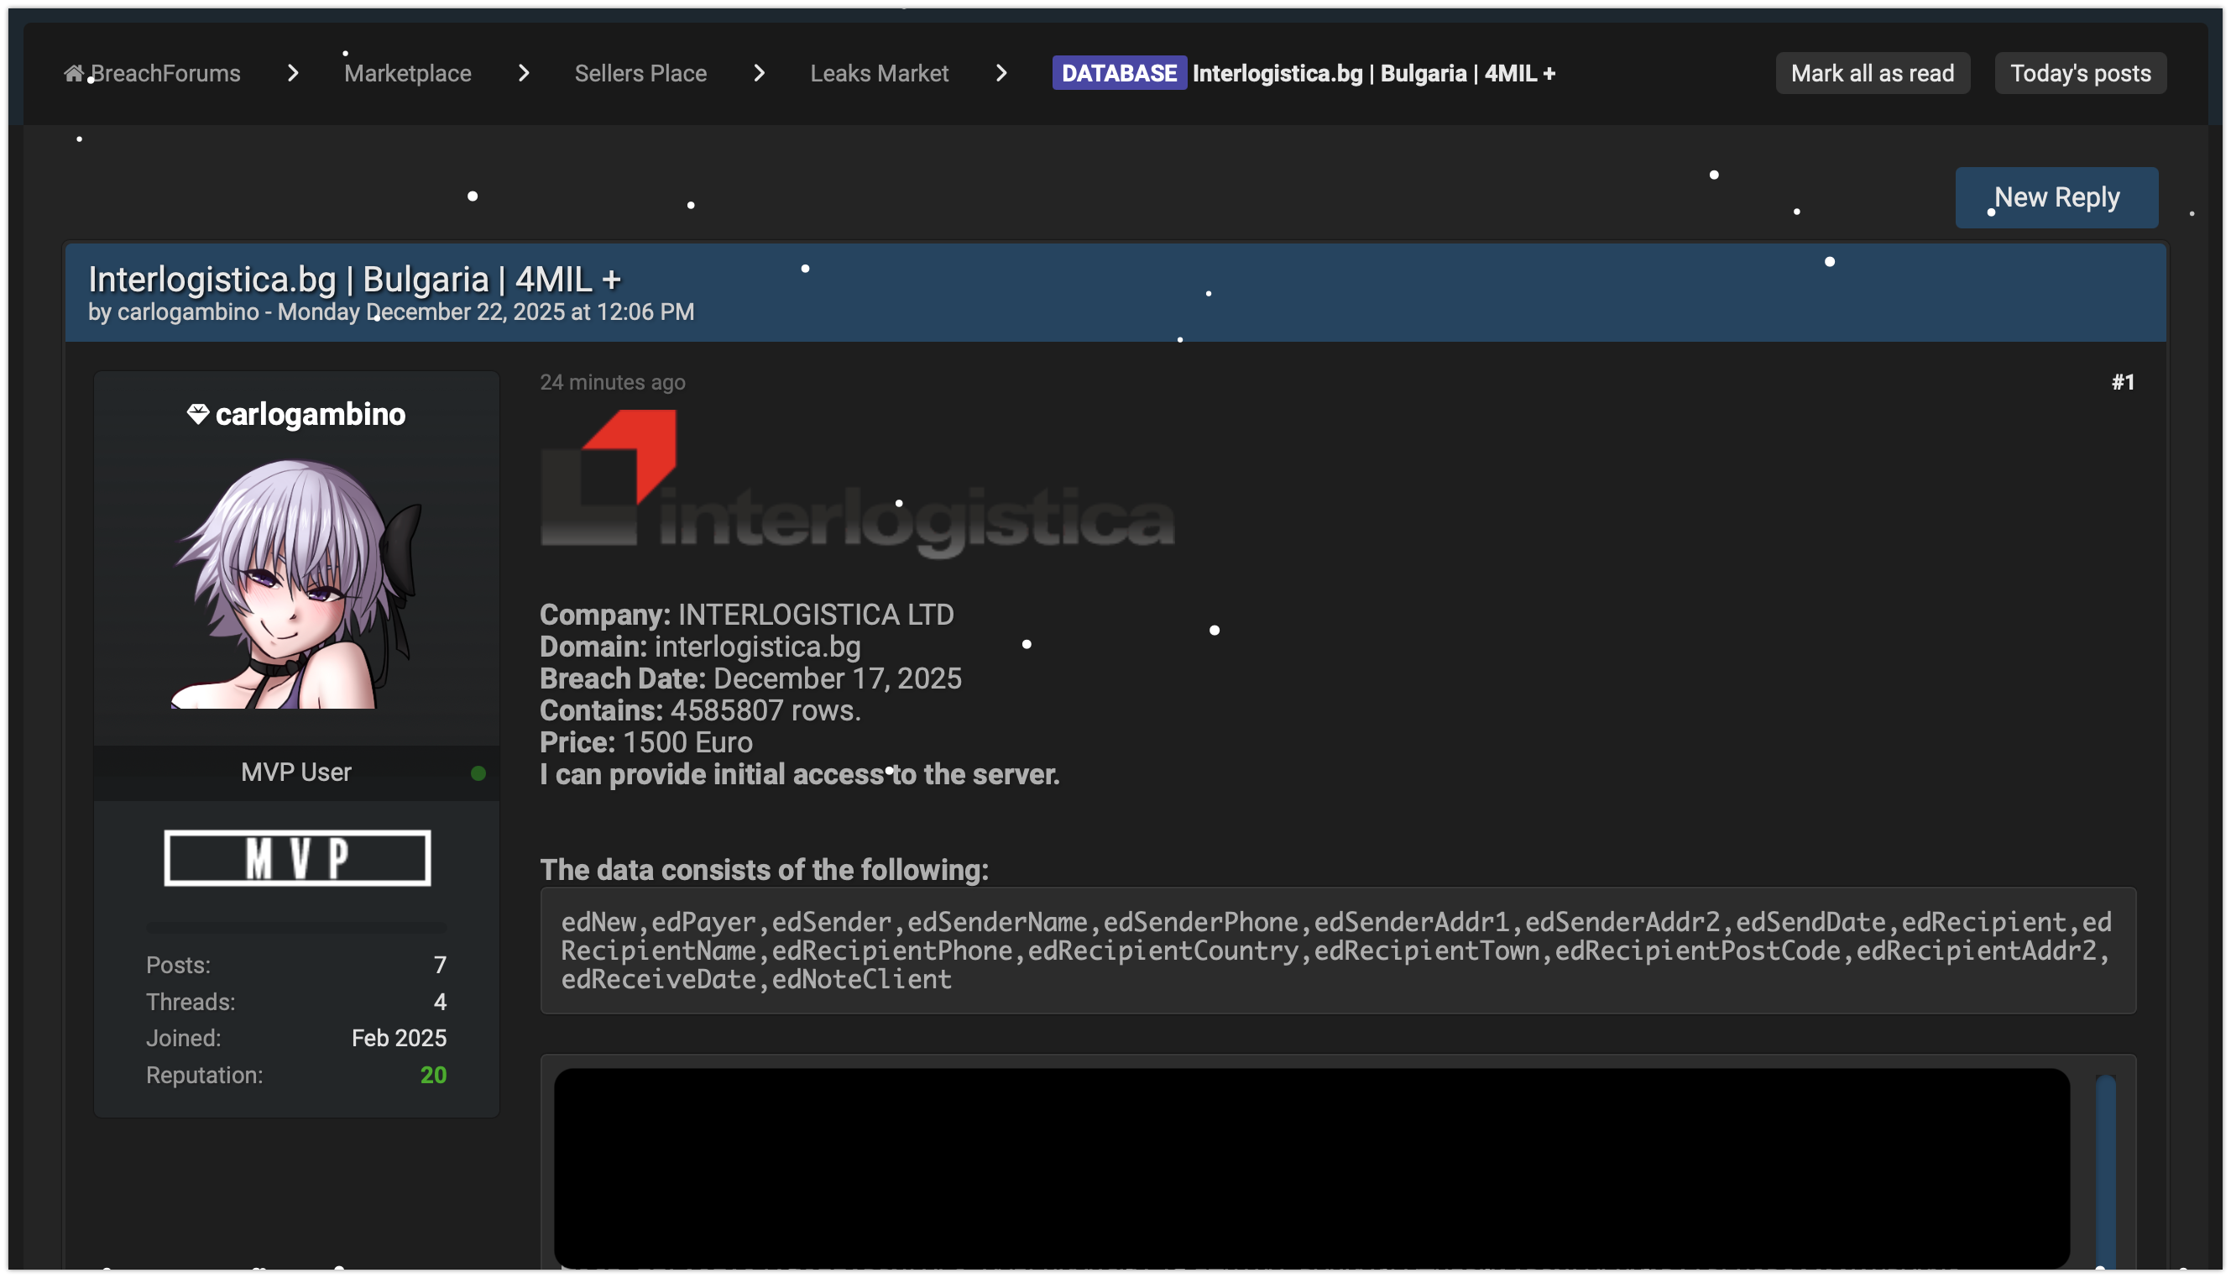Click the Domain interlogistica.bg text
Screen dimensions: 2231x1278
point(758,647)
